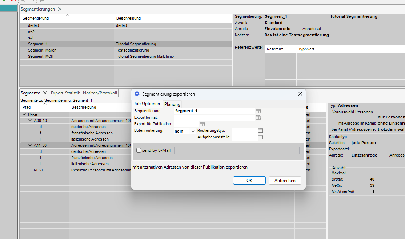Collapse the Base tree node

point(24,115)
